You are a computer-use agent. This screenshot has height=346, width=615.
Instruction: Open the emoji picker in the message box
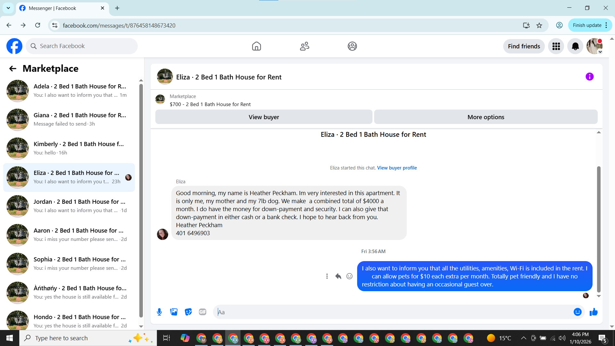point(577,312)
